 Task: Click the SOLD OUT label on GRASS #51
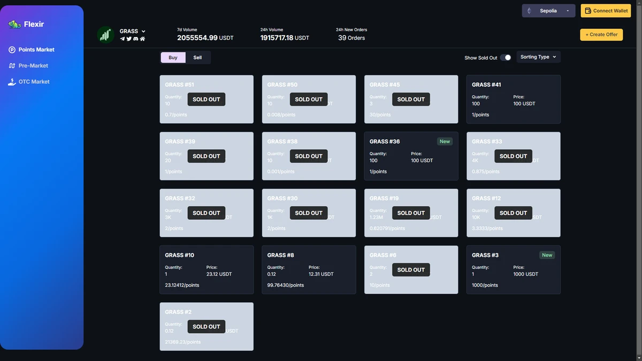(x=207, y=99)
